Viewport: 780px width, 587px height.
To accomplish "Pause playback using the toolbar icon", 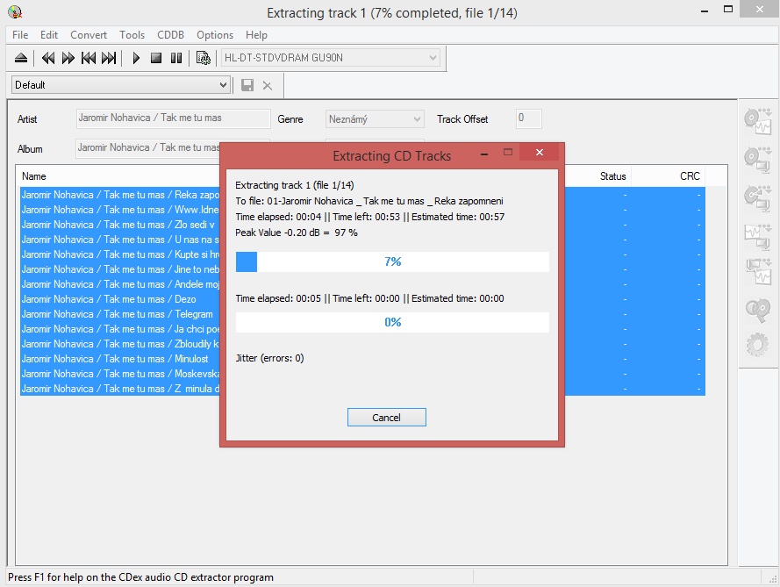I will click(x=176, y=58).
